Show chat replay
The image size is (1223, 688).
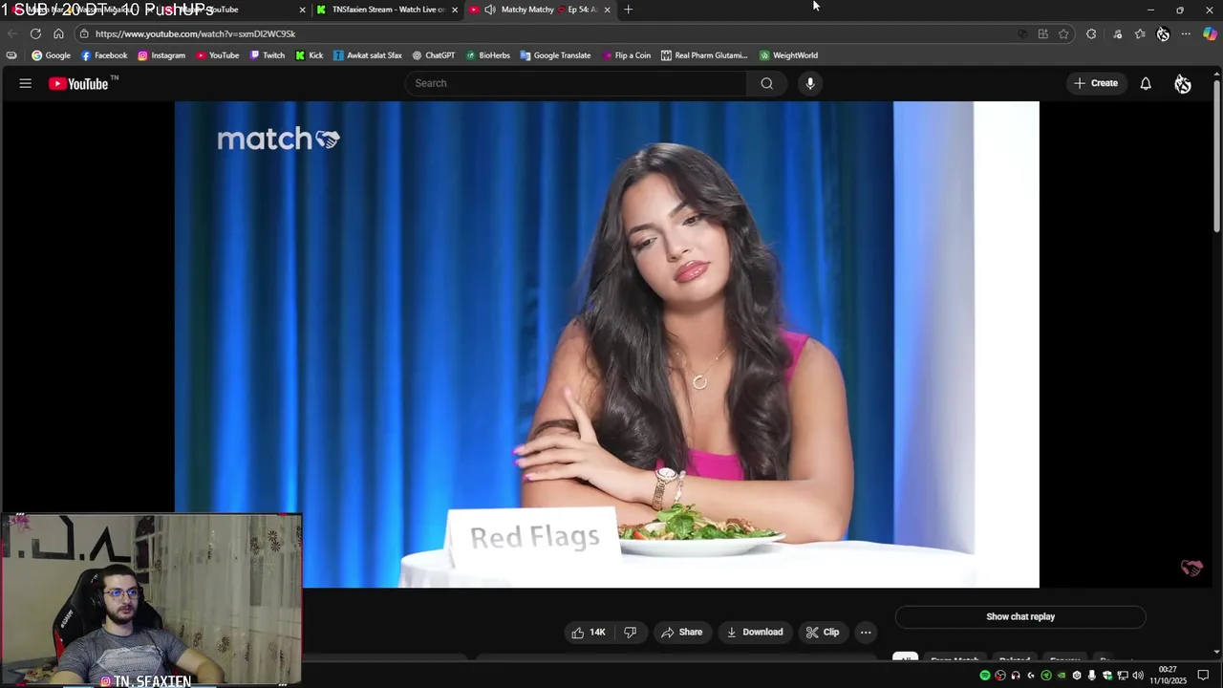click(1020, 616)
